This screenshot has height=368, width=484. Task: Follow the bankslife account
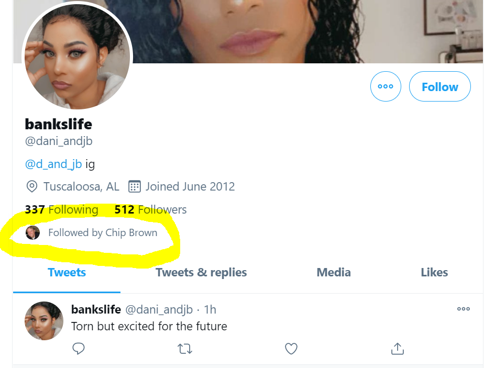coord(439,86)
